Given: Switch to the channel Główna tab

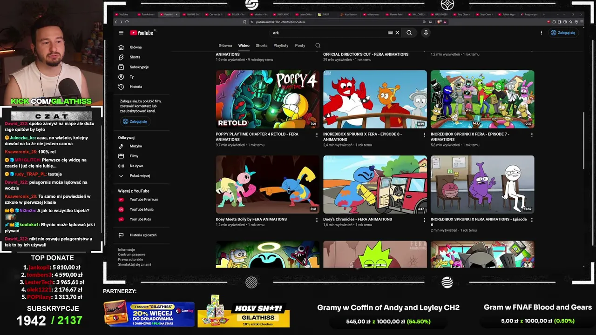Looking at the screenshot, I should (225, 46).
